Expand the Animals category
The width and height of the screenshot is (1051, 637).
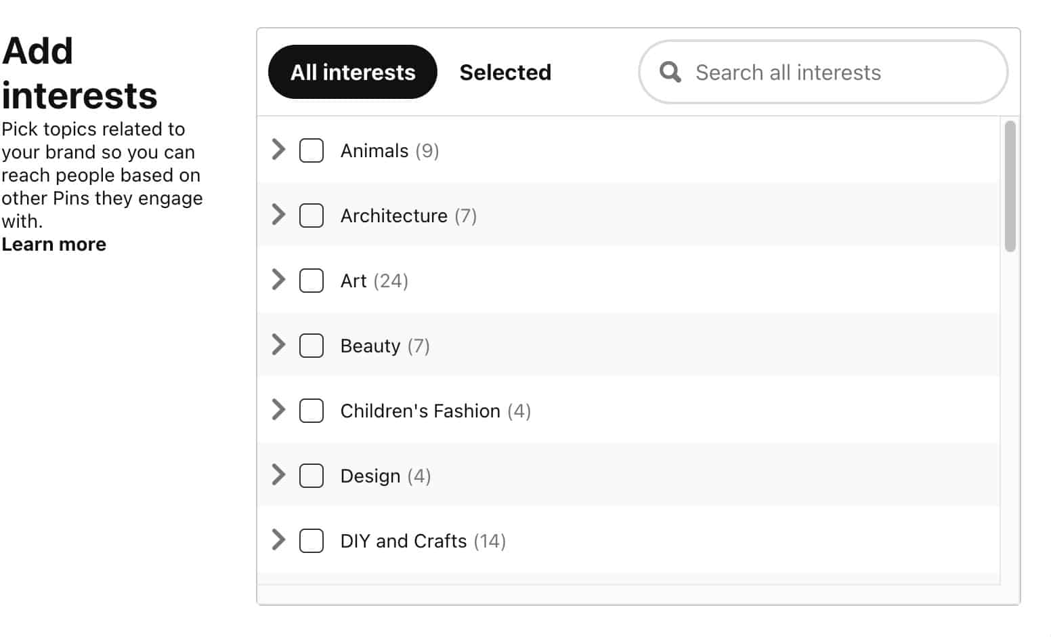[278, 150]
